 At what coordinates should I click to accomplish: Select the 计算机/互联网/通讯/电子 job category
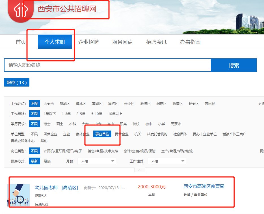[x=63, y=151]
